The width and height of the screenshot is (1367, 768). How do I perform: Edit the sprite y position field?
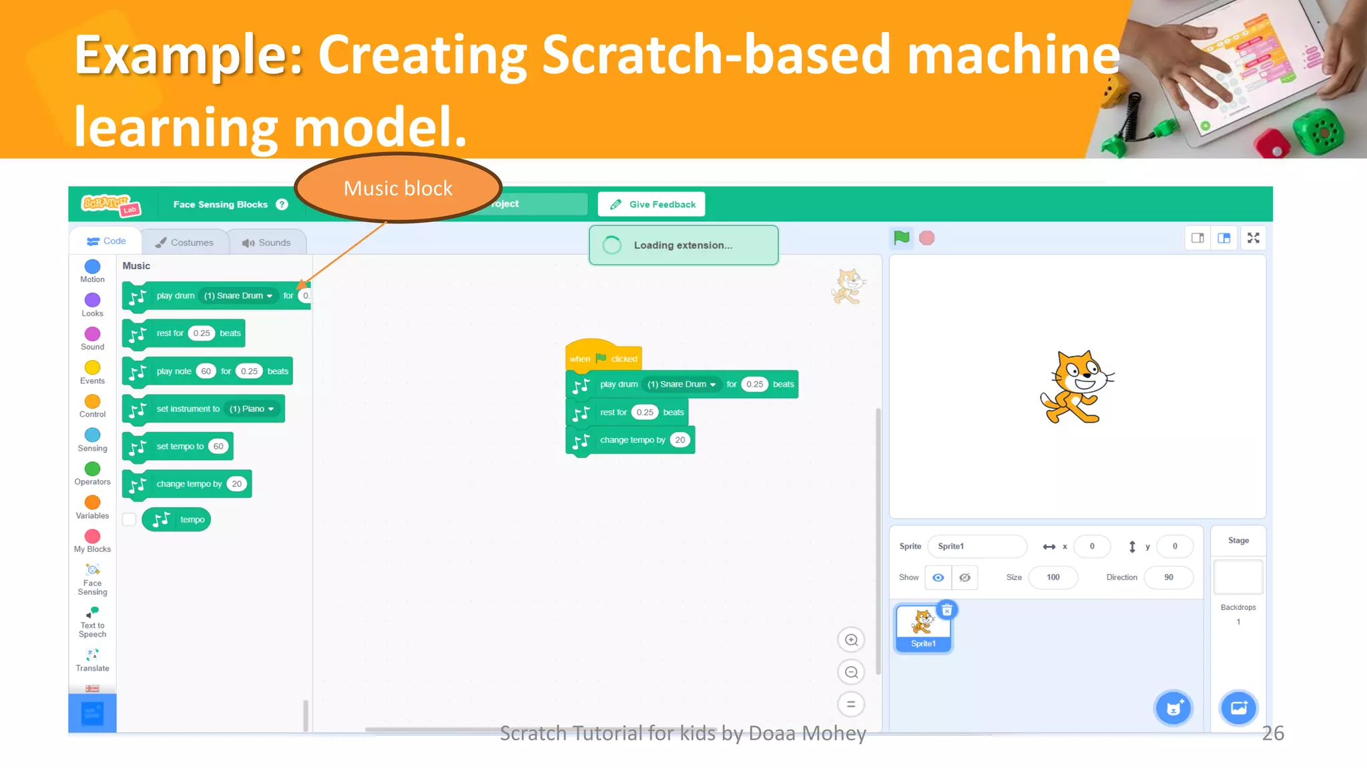pyautogui.click(x=1175, y=546)
